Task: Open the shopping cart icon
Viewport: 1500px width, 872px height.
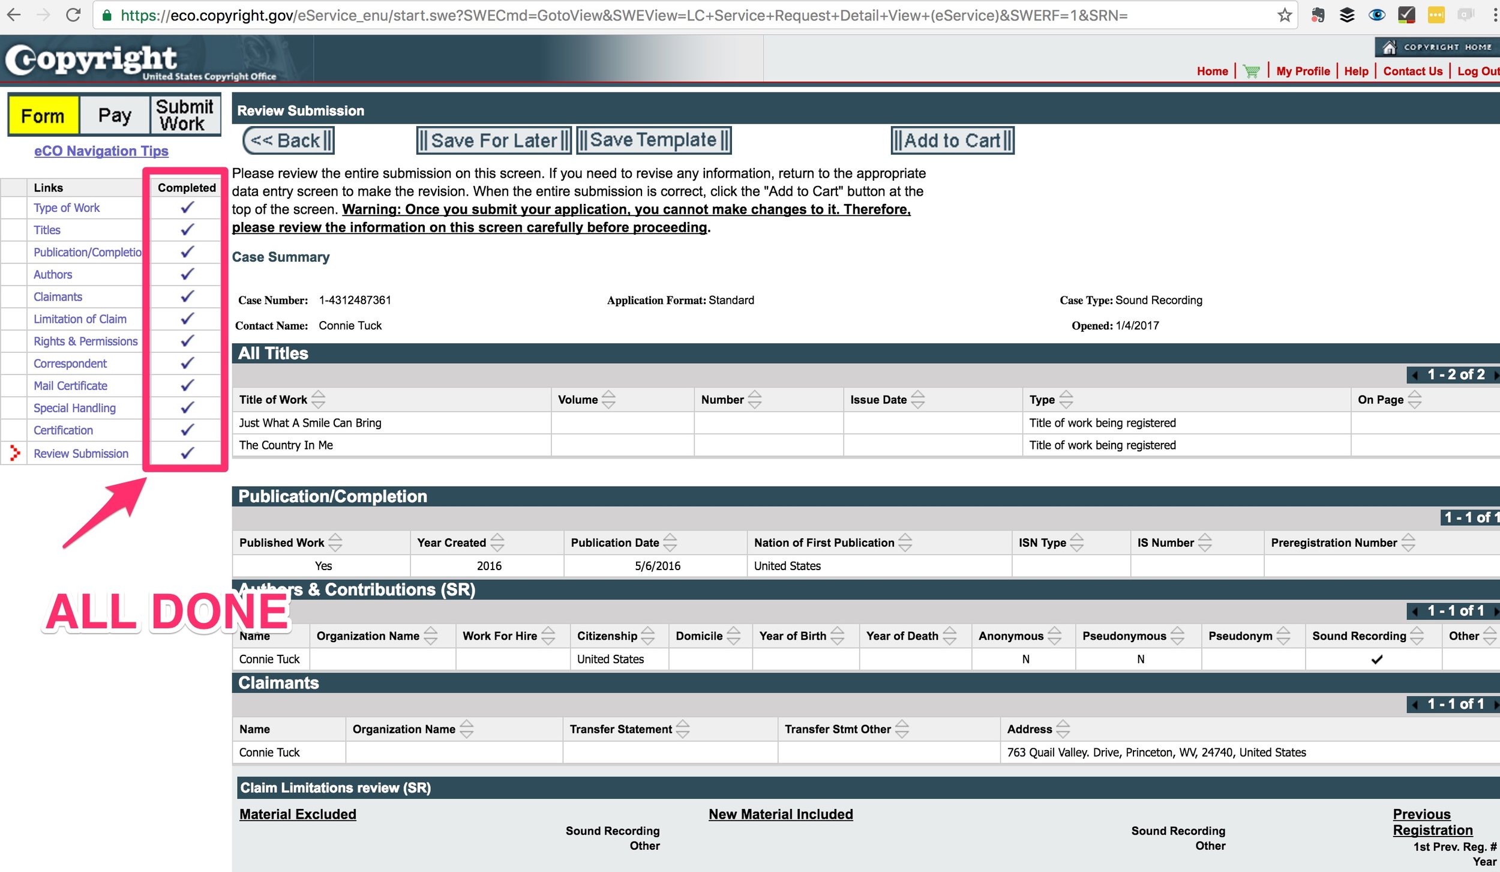Action: 1251,71
